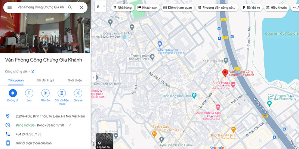
Task: Clear the search with the X icon
Action: (x=81, y=7)
